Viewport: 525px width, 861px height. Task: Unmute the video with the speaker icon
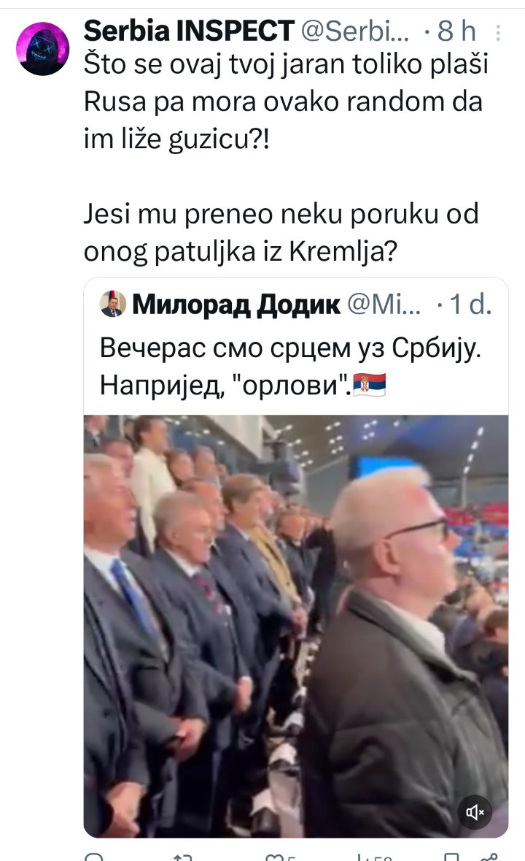(x=475, y=811)
